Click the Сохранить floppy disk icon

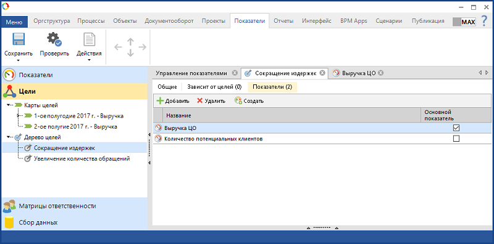[19, 39]
